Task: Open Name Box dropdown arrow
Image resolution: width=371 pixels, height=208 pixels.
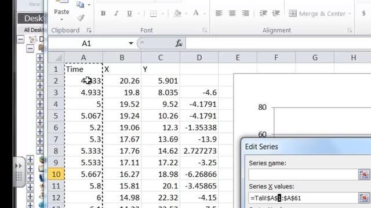Action: click(131, 43)
